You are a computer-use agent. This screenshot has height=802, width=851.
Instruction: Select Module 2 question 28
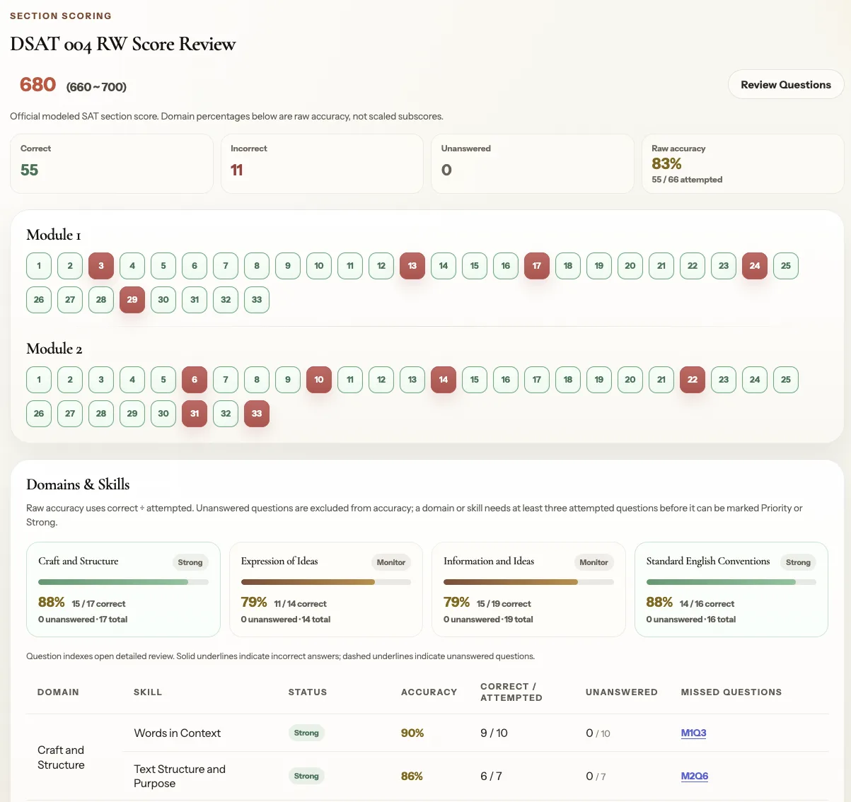[x=101, y=414]
